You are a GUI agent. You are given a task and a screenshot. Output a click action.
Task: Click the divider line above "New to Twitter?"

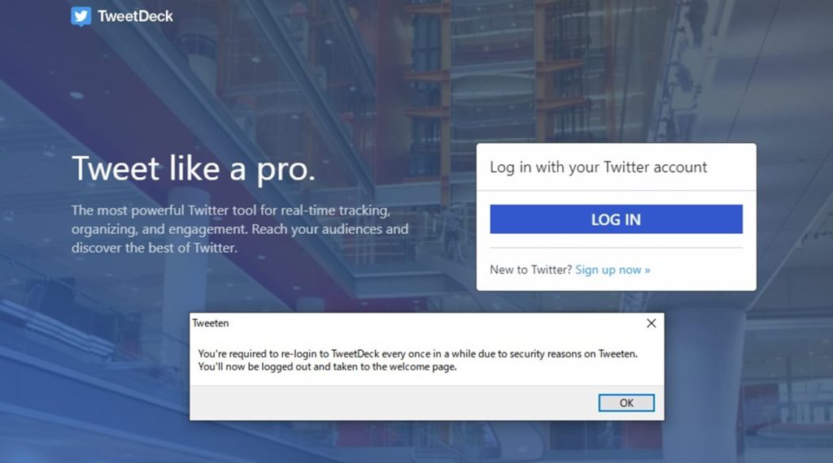point(617,248)
